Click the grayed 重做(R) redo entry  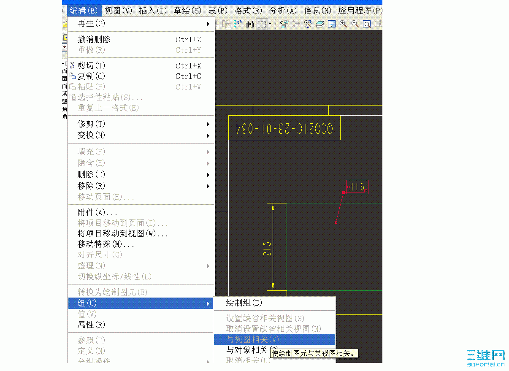click(x=141, y=50)
